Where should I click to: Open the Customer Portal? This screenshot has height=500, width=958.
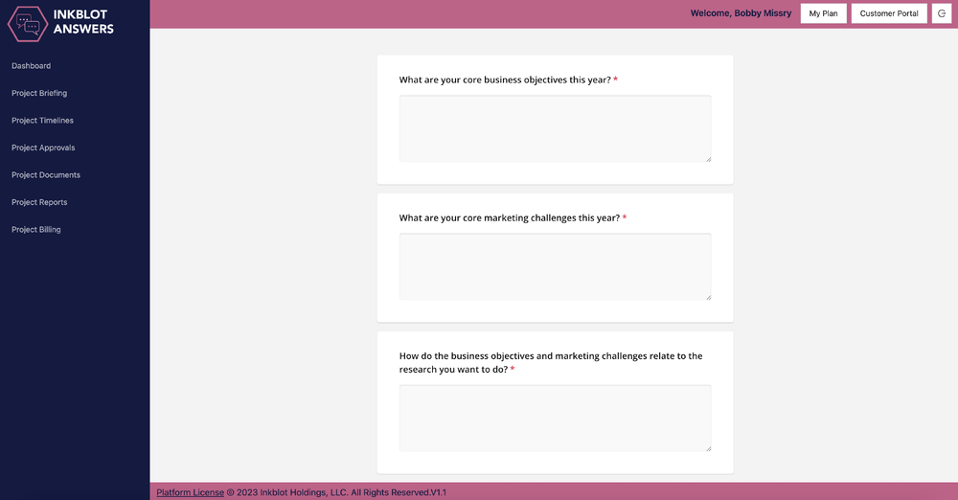889,13
